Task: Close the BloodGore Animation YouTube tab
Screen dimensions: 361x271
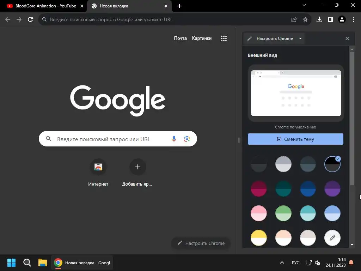Action: pos(82,6)
